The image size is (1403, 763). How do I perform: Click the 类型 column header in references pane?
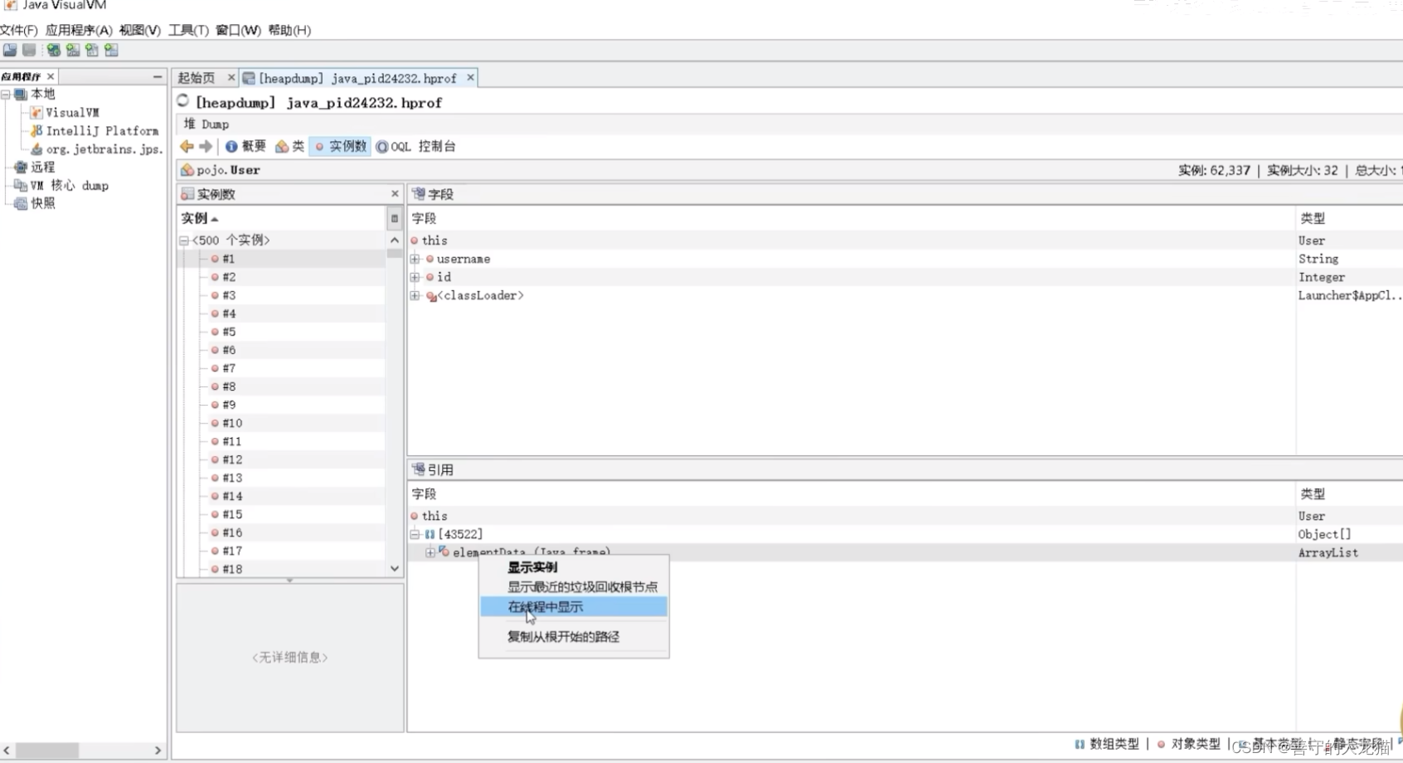pyautogui.click(x=1349, y=493)
